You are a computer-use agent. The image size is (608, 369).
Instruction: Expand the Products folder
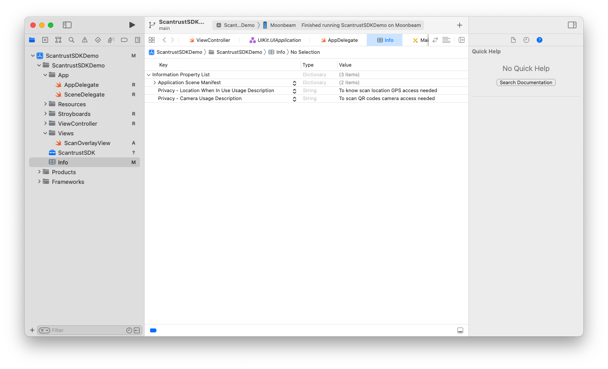[39, 172]
